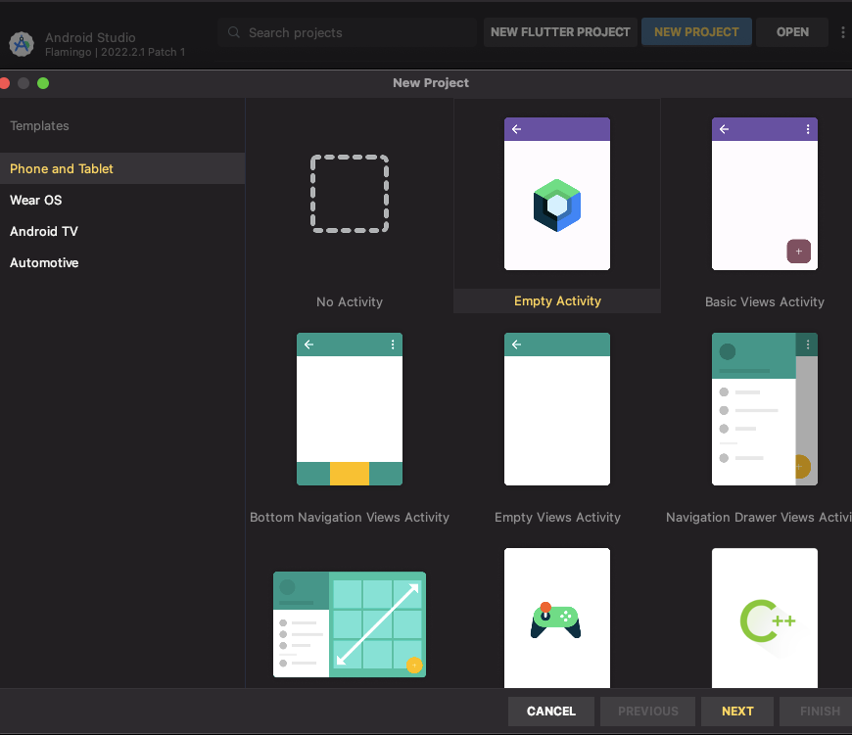Click the Android Studio logo icon
Screen dimensions: 852x735
coord(22,44)
